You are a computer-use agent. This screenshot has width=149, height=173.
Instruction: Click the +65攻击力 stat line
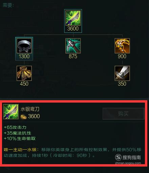(x=15, y=127)
